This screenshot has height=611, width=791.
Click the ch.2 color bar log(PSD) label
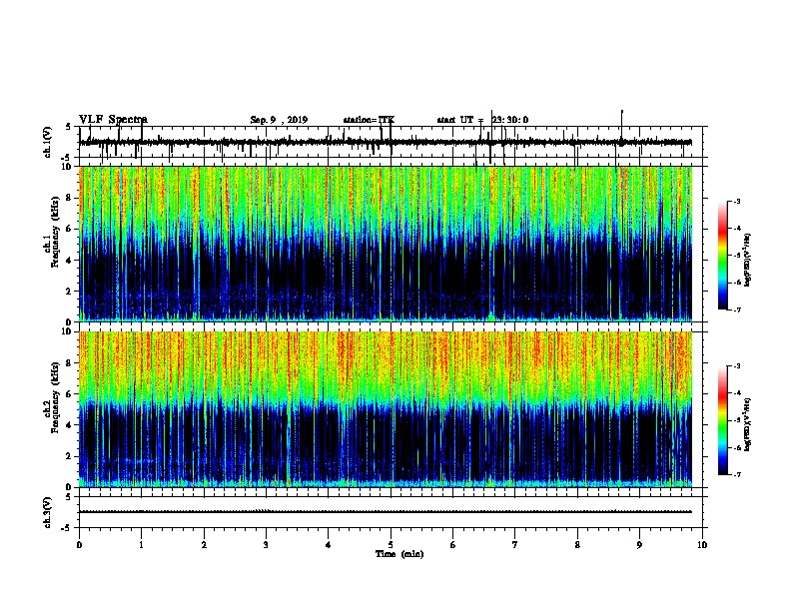pyautogui.click(x=748, y=424)
